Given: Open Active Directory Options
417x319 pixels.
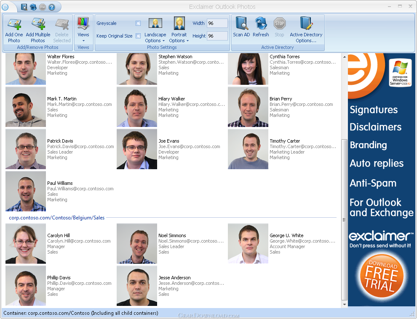Looking at the screenshot, I should tap(306, 30).
